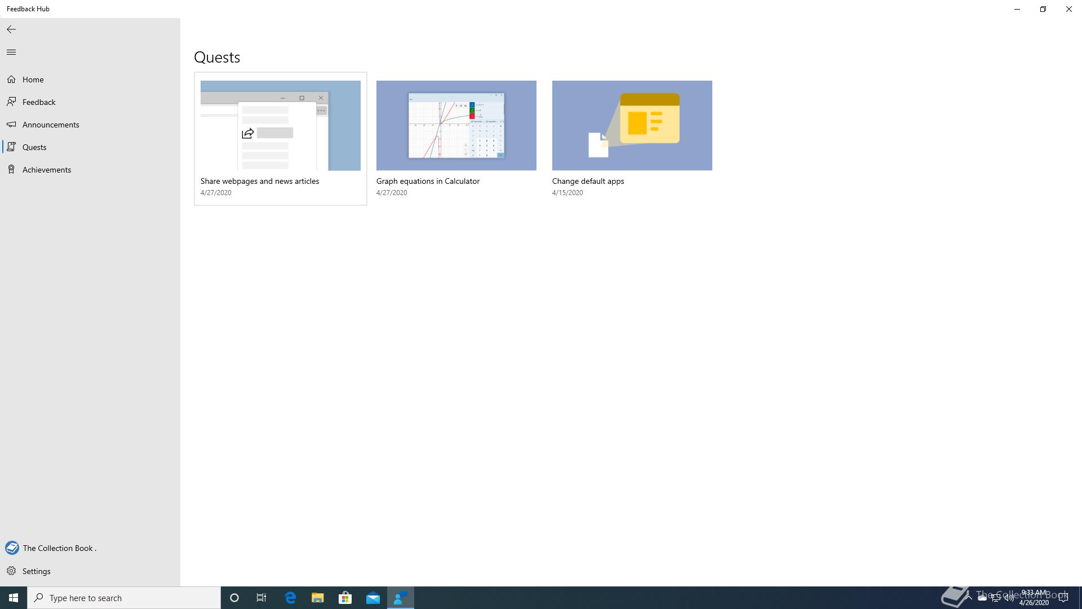Open Mail from the taskbar
This screenshot has height=609, width=1082.
click(x=373, y=598)
